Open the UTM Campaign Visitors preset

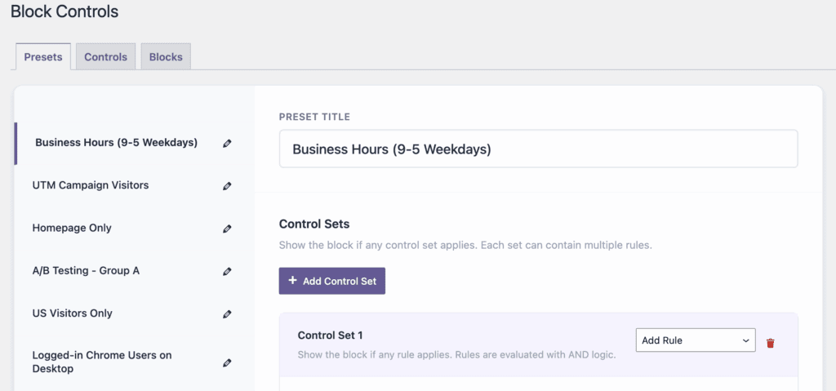(91, 185)
